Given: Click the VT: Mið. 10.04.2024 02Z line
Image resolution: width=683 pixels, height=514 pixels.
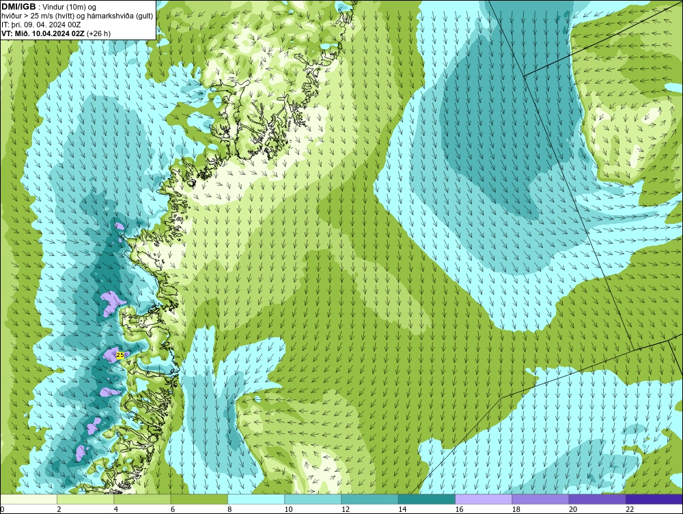Looking at the screenshot, I should click(56, 33).
